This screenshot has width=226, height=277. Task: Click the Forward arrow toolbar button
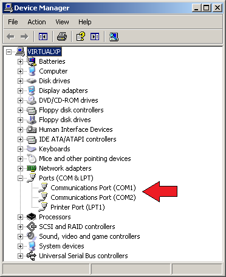pos(24,36)
